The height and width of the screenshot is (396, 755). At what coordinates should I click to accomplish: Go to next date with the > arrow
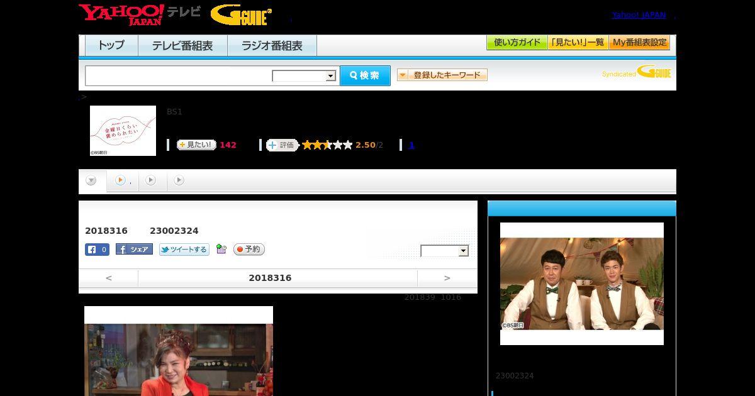tap(447, 278)
